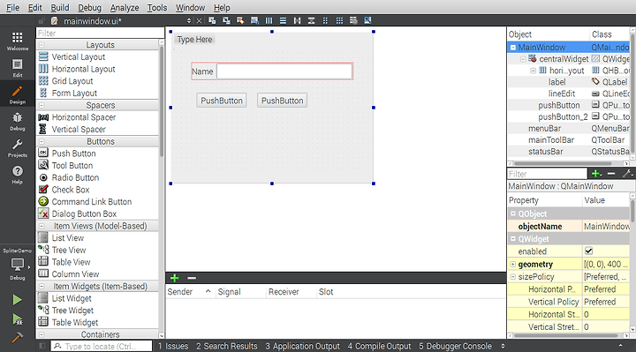Click the property editor Filter field
This screenshot has height=352, width=636.
[x=547, y=174]
